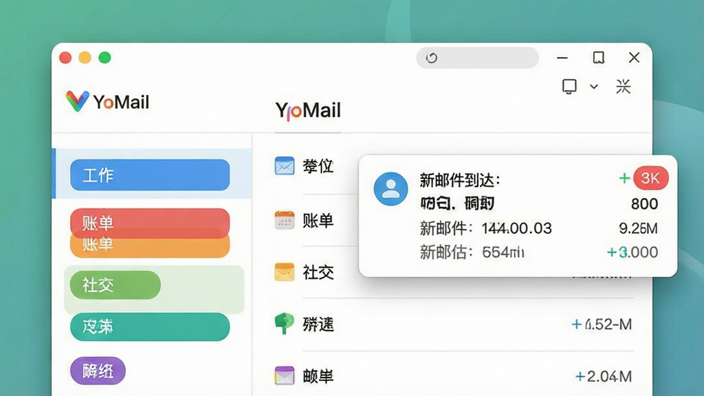Screen dimensions: 704x396
Task: Click the 800 value in the notification
Action: click(x=644, y=203)
